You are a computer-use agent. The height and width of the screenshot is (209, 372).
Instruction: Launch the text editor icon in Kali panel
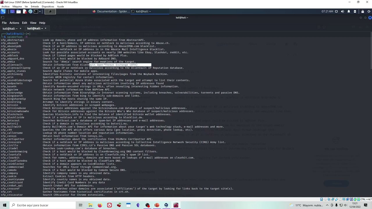(x=24, y=11)
